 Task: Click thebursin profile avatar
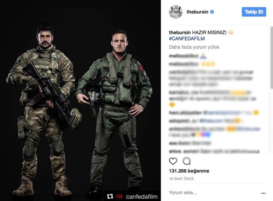(176, 12)
